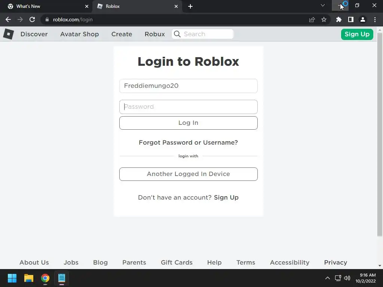Open the clock and date panel
This screenshot has width=383, height=287.
[x=365, y=278]
